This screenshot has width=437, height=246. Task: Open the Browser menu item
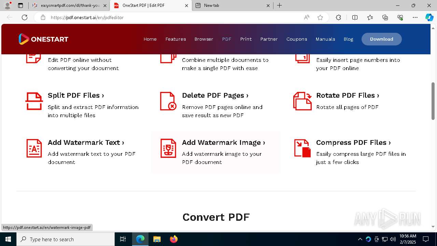coord(204,39)
